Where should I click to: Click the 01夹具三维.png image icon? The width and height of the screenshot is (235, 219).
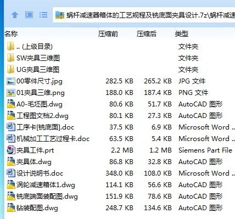click(x=11, y=93)
